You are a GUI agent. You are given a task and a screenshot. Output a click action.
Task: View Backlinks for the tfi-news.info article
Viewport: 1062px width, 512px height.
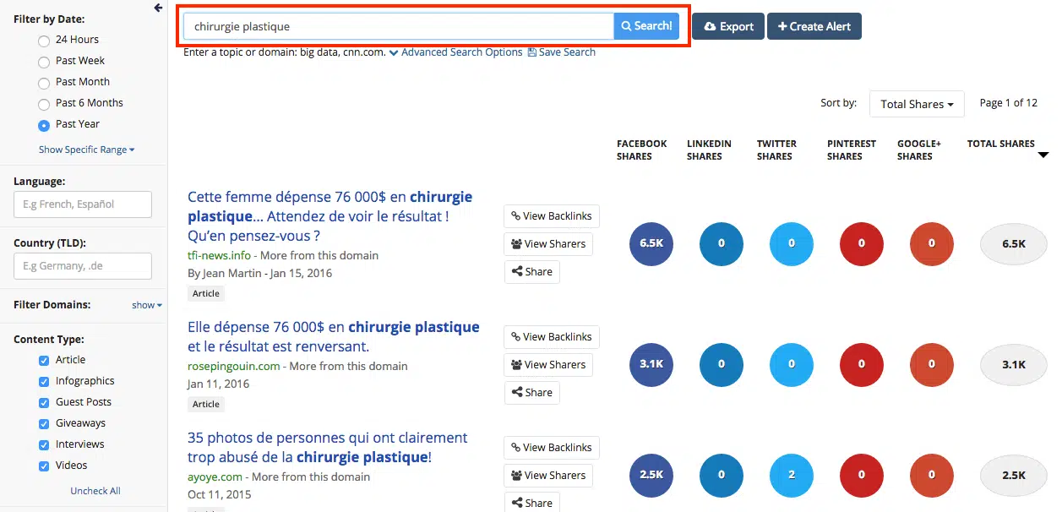pos(551,216)
